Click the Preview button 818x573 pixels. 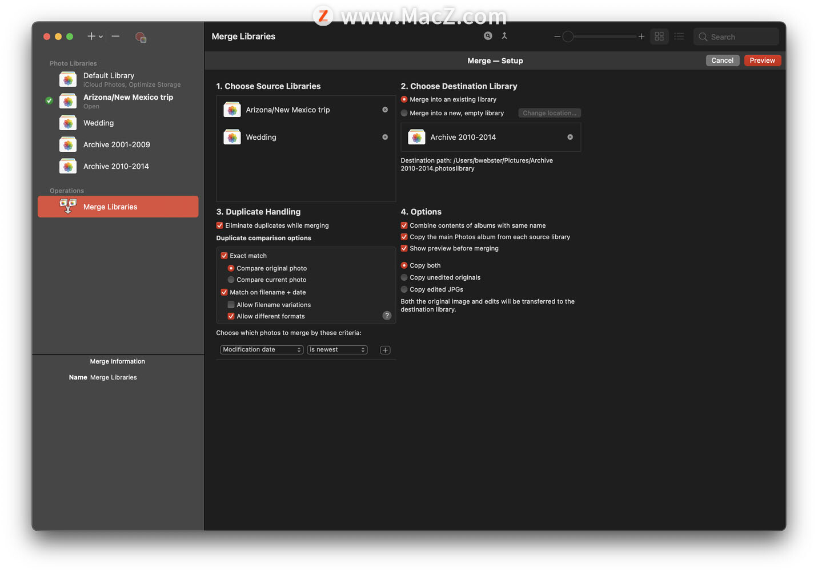tap(762, 60)
